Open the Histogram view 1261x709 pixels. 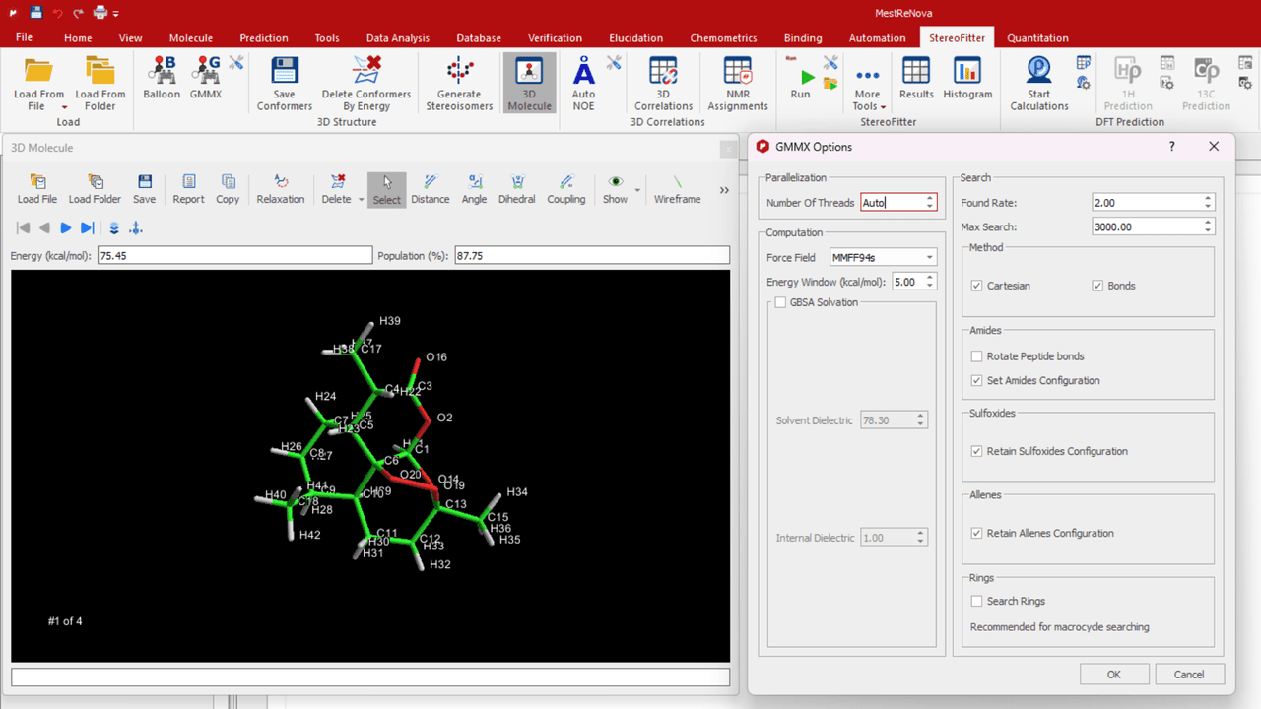[967, 78]
